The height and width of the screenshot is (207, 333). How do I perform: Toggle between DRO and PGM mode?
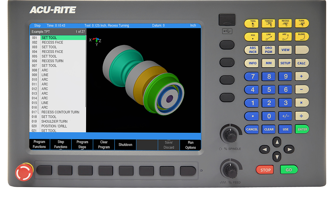268,50
